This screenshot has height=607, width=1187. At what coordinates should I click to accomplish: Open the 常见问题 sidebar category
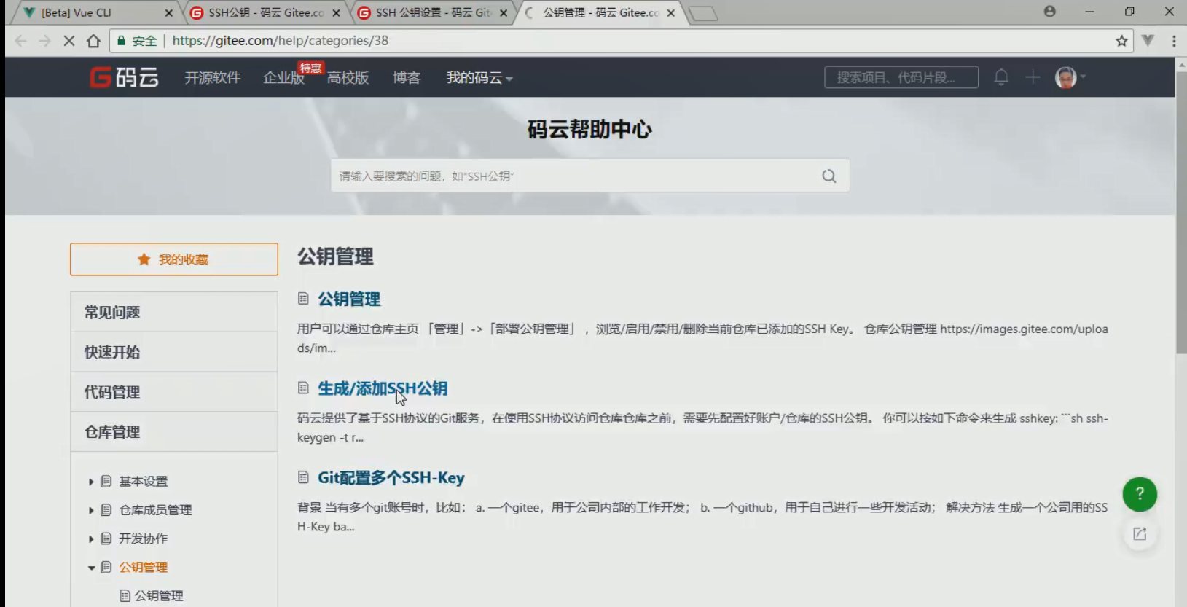click(174, 312)
